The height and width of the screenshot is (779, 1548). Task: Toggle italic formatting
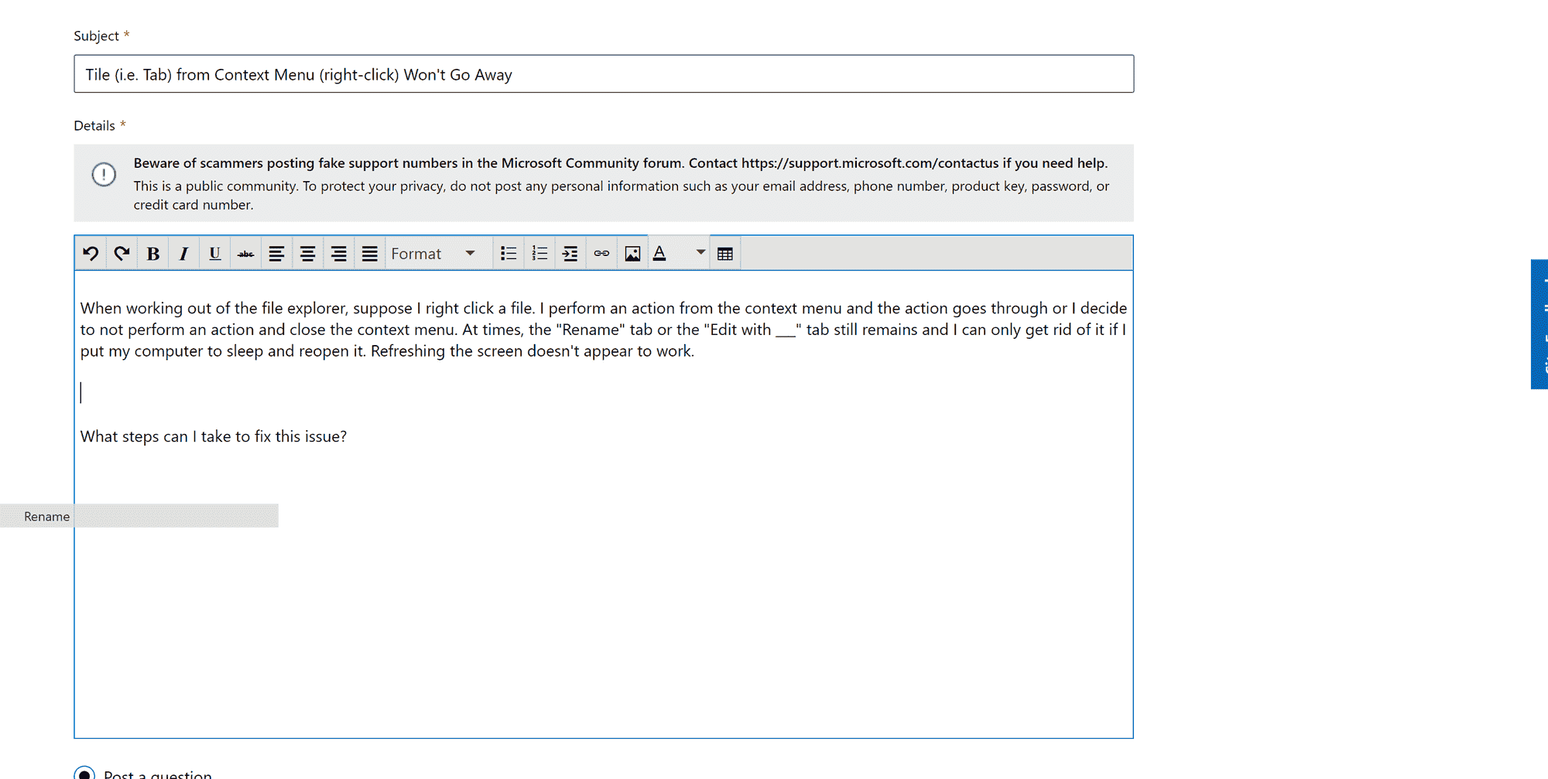(x=183, y=254)
